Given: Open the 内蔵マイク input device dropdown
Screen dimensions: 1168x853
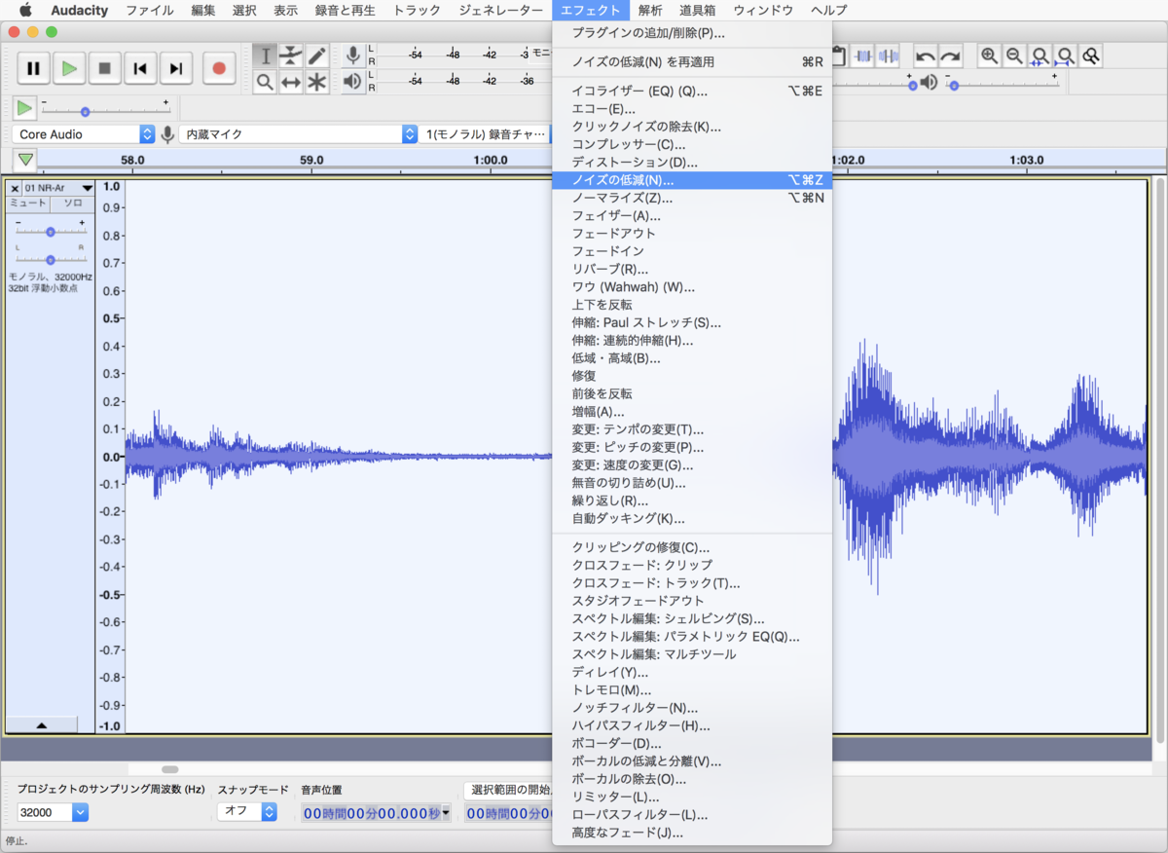Looking at the screenshot, I should click(299, 134).
